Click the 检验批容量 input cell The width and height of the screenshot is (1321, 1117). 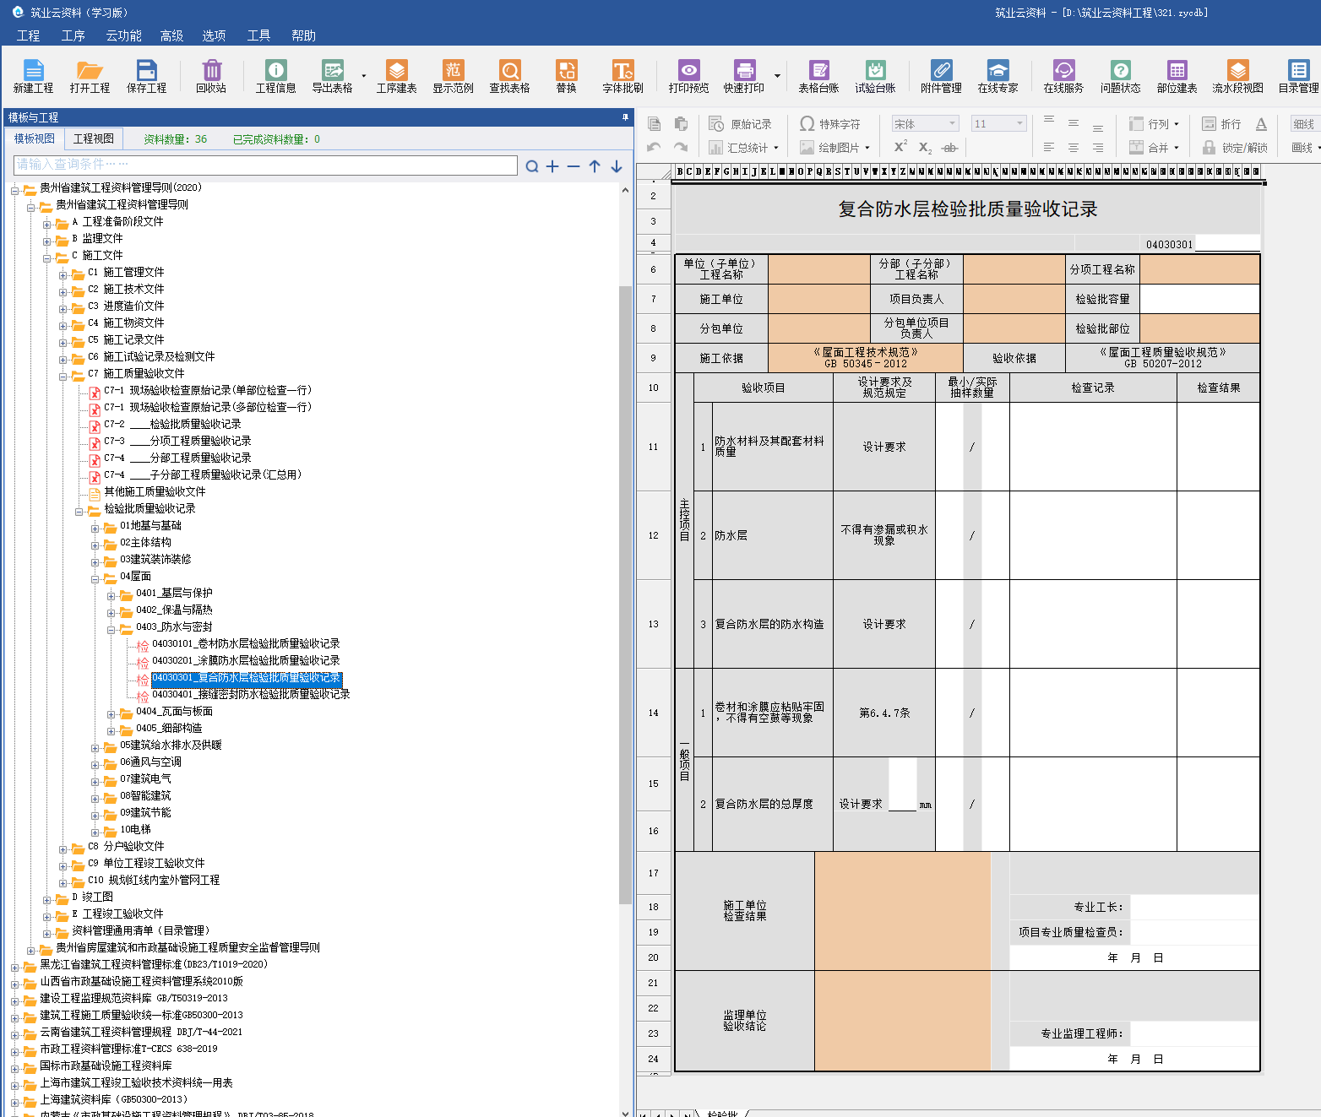(1199, 299)
